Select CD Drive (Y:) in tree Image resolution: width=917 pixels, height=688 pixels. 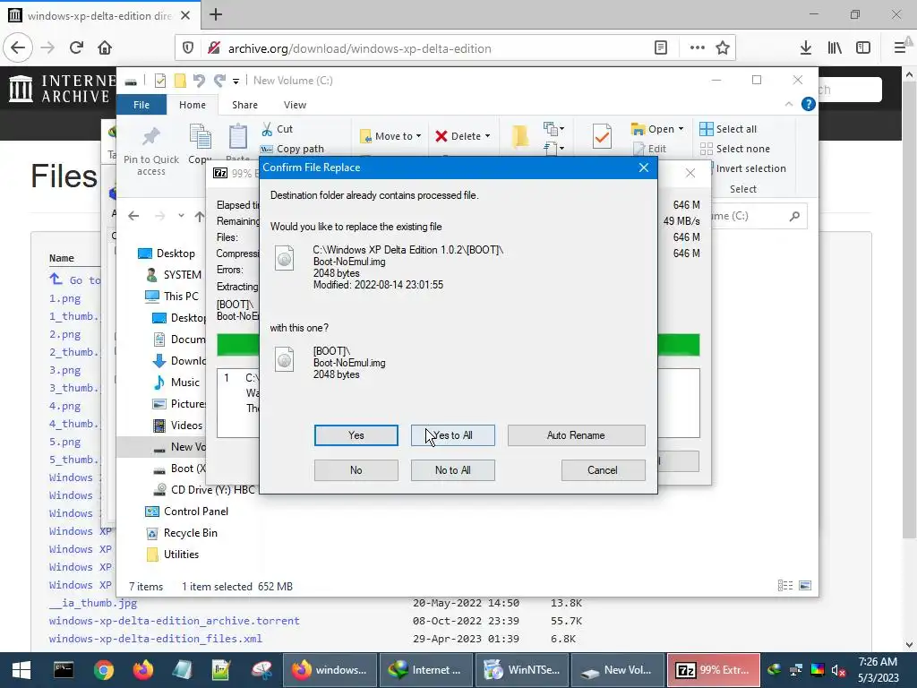pos(203,490)
